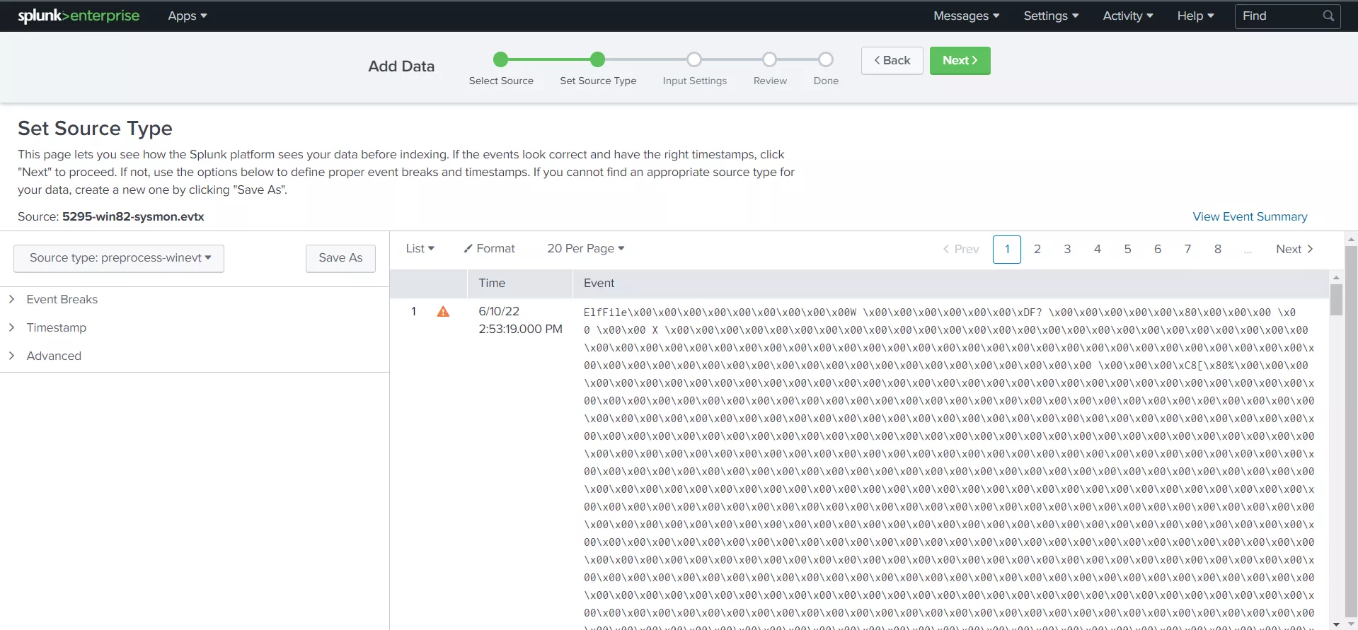The width and height of the screenshot is (1358, 630).
Task: Open the Messages menu
Action: point(966,16)
